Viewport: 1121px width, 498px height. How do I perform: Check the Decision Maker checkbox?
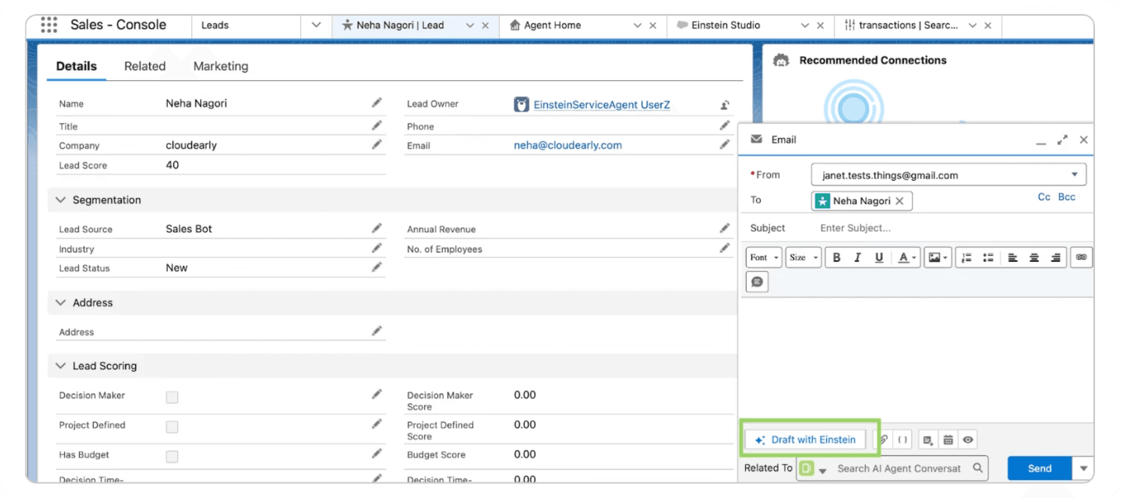[x=172, y=397]
